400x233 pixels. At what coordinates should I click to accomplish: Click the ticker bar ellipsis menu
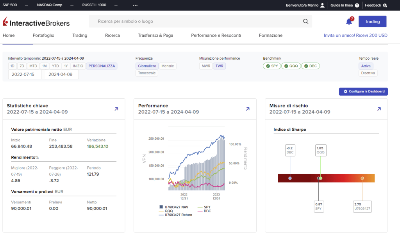(135, 5)
